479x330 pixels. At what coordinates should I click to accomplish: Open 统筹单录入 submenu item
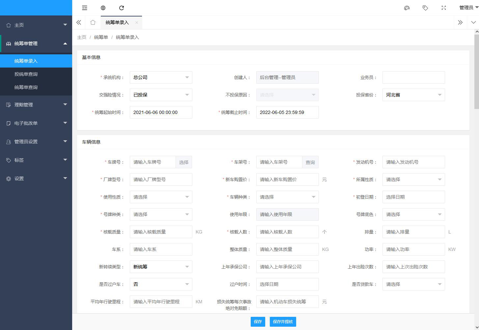[36, 61]
